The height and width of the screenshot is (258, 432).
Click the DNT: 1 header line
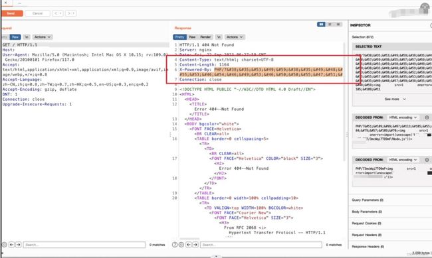[10, 94]
